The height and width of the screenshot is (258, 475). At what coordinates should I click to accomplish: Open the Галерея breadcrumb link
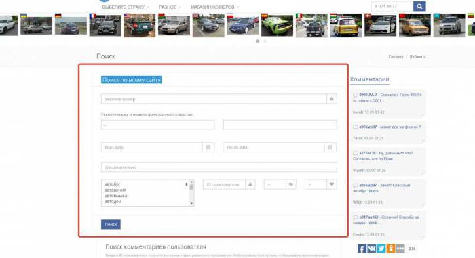396,57
